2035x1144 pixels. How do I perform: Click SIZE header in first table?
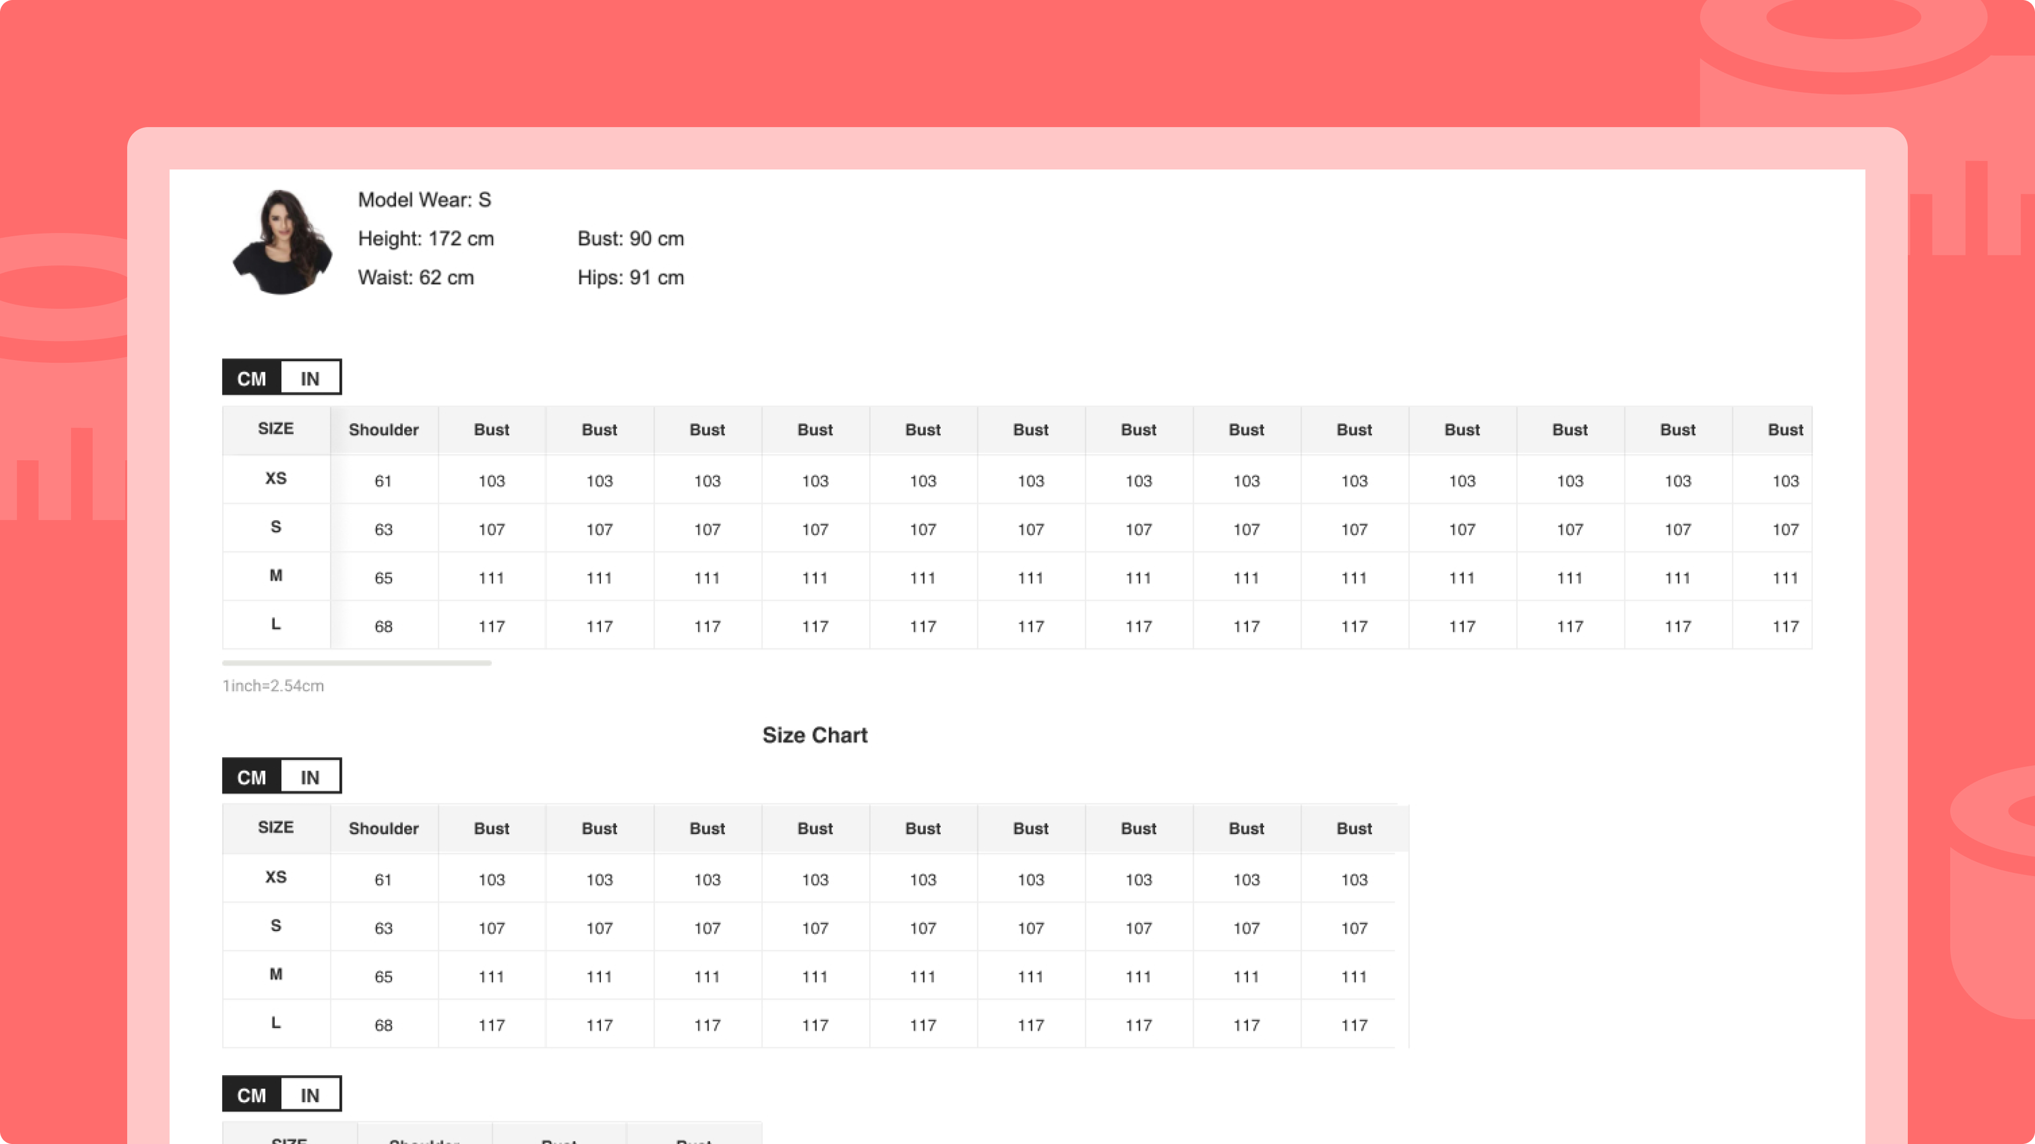[x=276, y=428]
